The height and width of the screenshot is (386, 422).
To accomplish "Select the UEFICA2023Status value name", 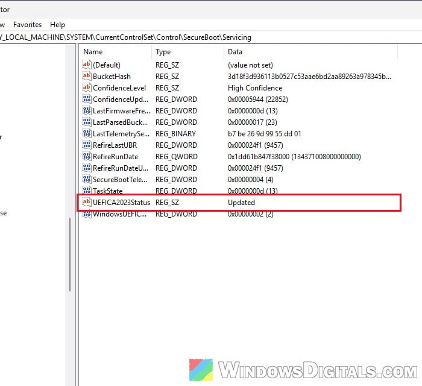I will [x=121, y=203].
